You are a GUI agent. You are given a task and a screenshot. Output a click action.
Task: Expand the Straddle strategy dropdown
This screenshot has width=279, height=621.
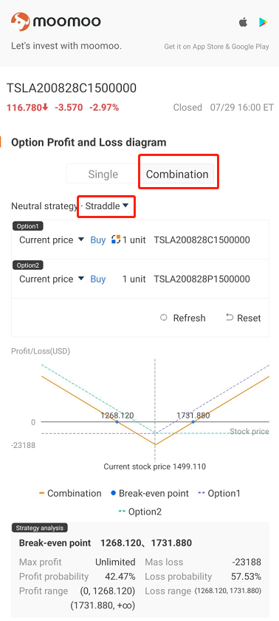point(107,206)
